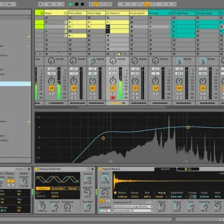Toggle track 23 activator button
The height and width of the screenshot is (224, 224).
156,88
